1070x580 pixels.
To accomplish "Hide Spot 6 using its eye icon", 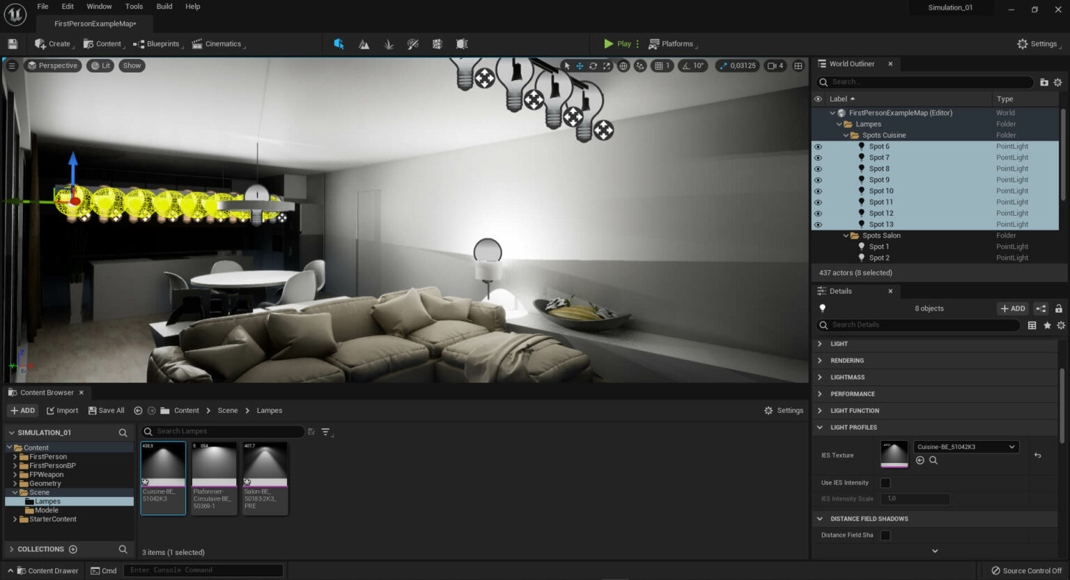I will pos(819,147).
